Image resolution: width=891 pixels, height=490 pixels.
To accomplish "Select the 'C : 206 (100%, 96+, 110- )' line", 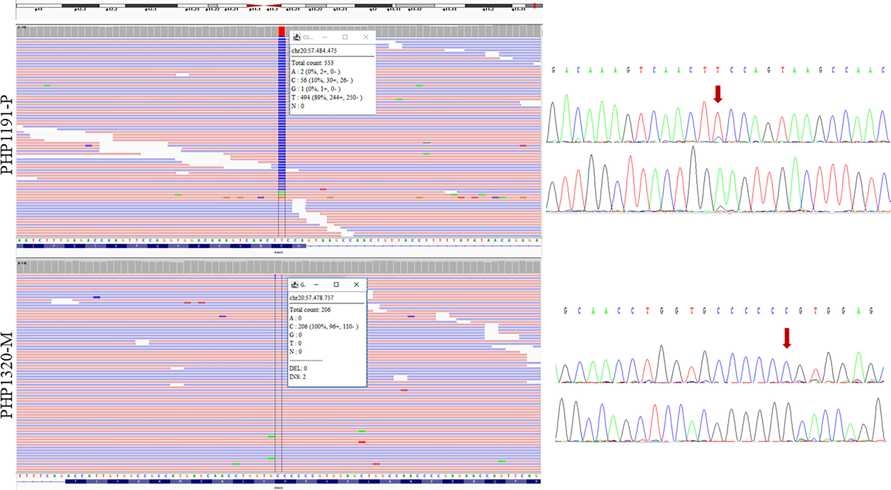I will pos(324,326).
